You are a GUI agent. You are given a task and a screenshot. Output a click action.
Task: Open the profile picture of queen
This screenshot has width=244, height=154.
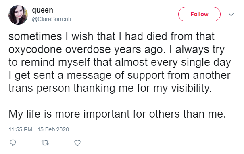(x=18, y=15)
